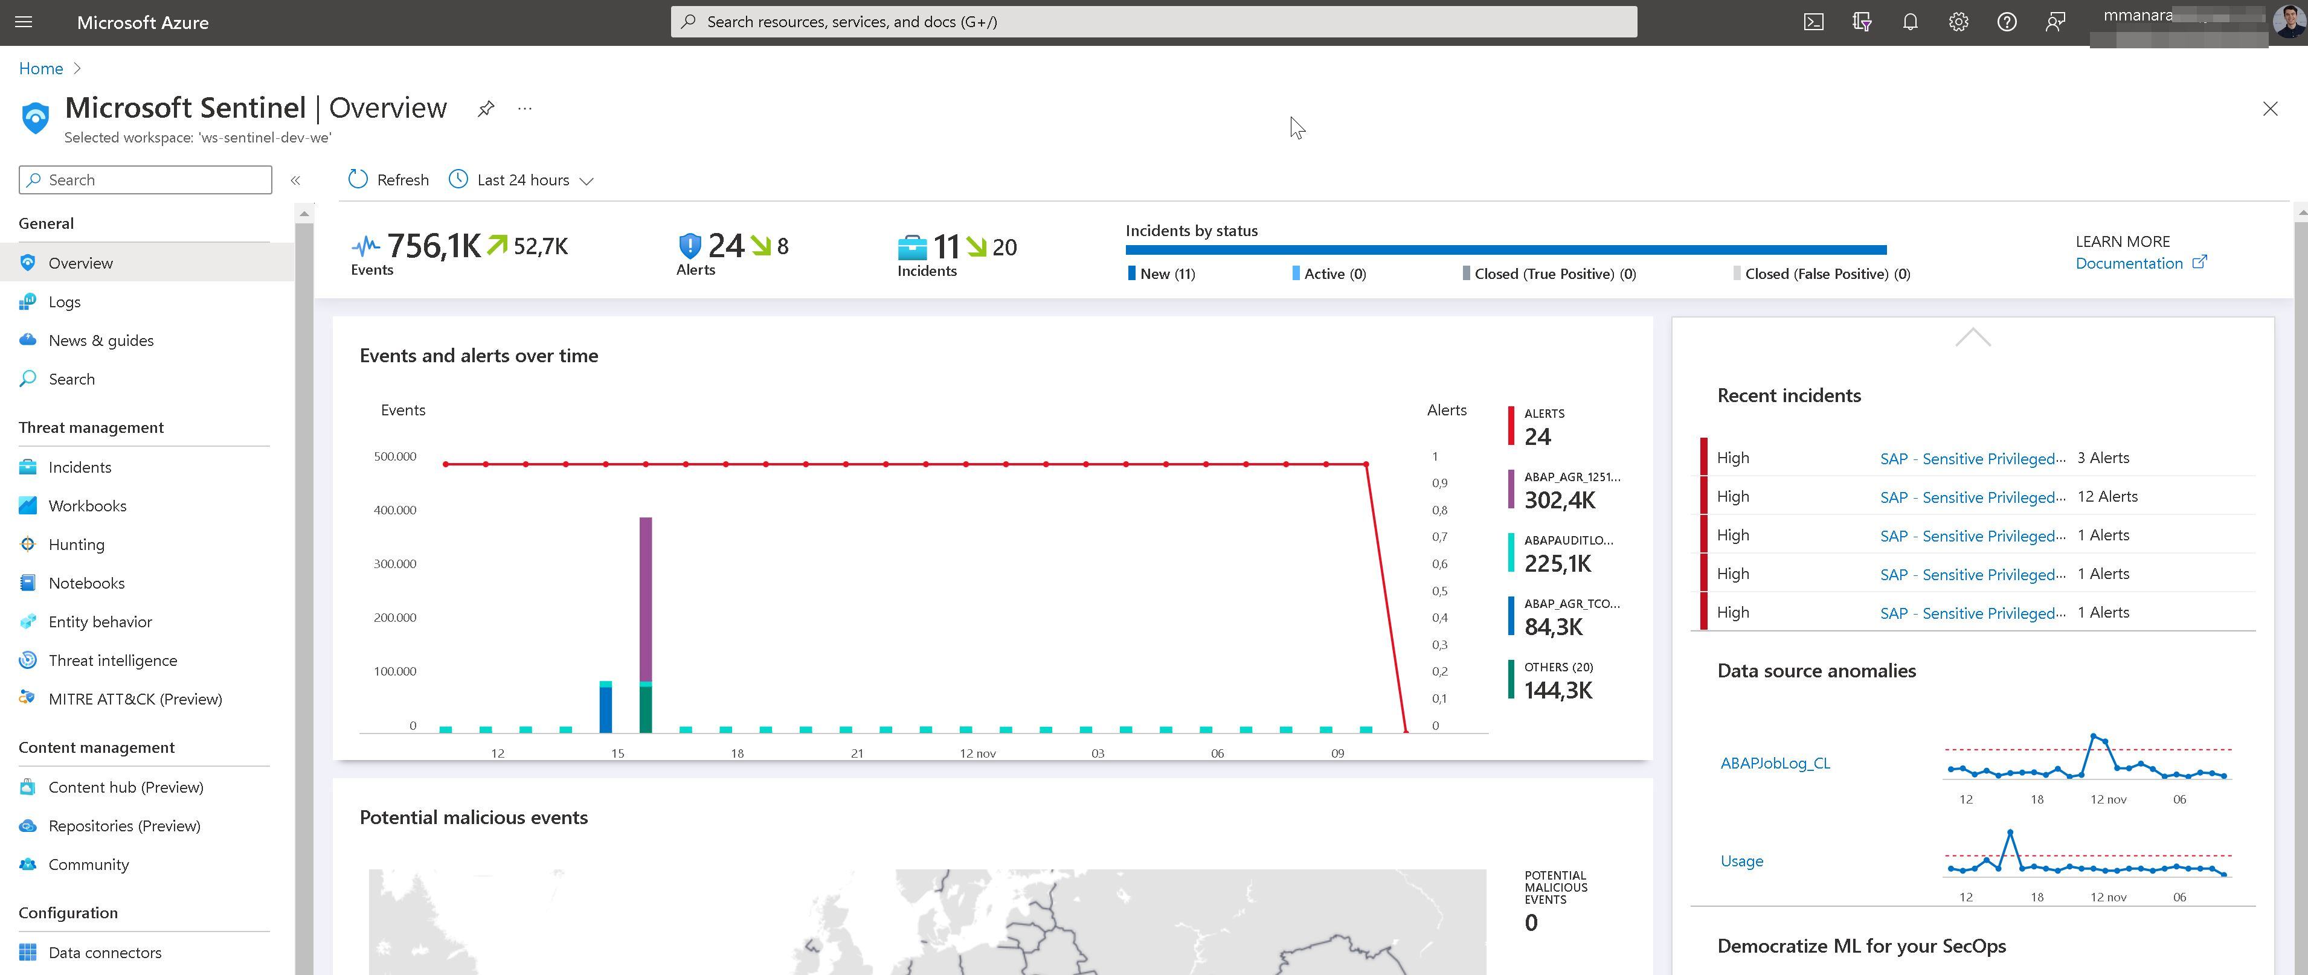Open the feedback icon in top bar
2308x975 pixels.
2056,22
